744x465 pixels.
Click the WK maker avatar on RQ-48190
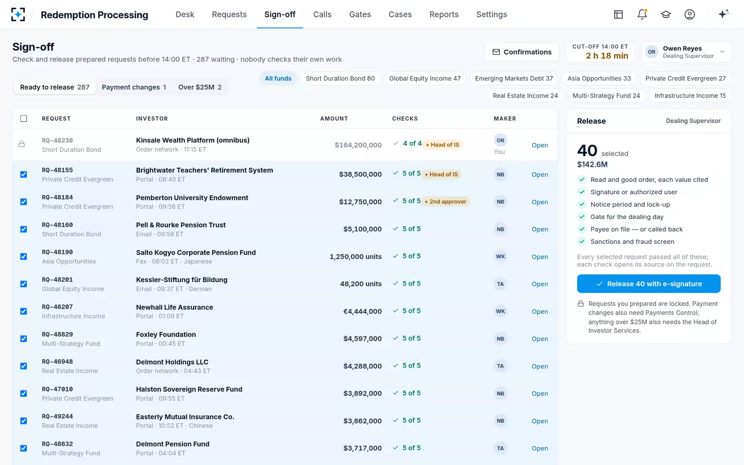[x=500, y=256]
